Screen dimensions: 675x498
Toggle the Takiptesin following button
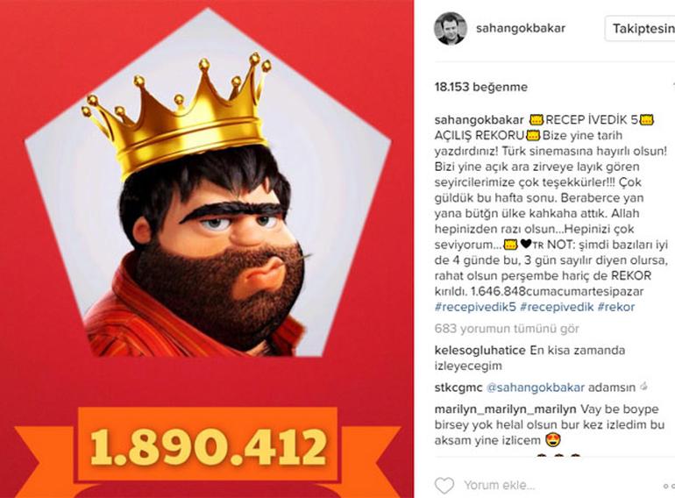point(640,29)
